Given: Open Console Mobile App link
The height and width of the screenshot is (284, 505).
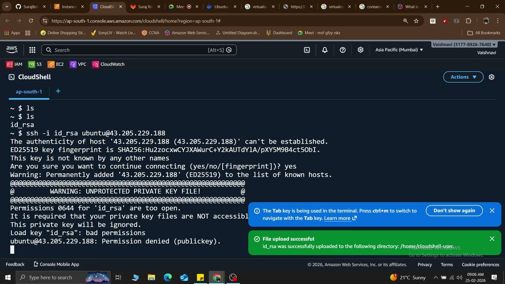Looking at the screenshot, I should coord(56,264).
